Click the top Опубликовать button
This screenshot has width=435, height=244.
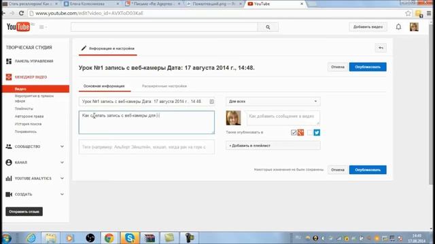tap(368, 67)
